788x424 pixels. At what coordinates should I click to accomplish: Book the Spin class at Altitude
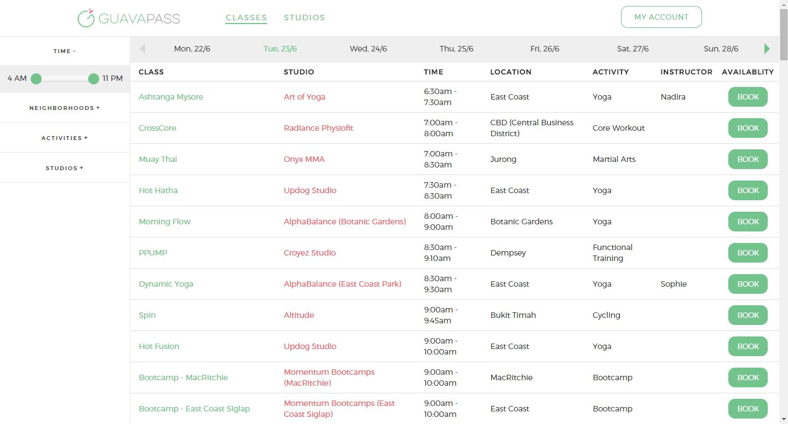click(748, 315)
